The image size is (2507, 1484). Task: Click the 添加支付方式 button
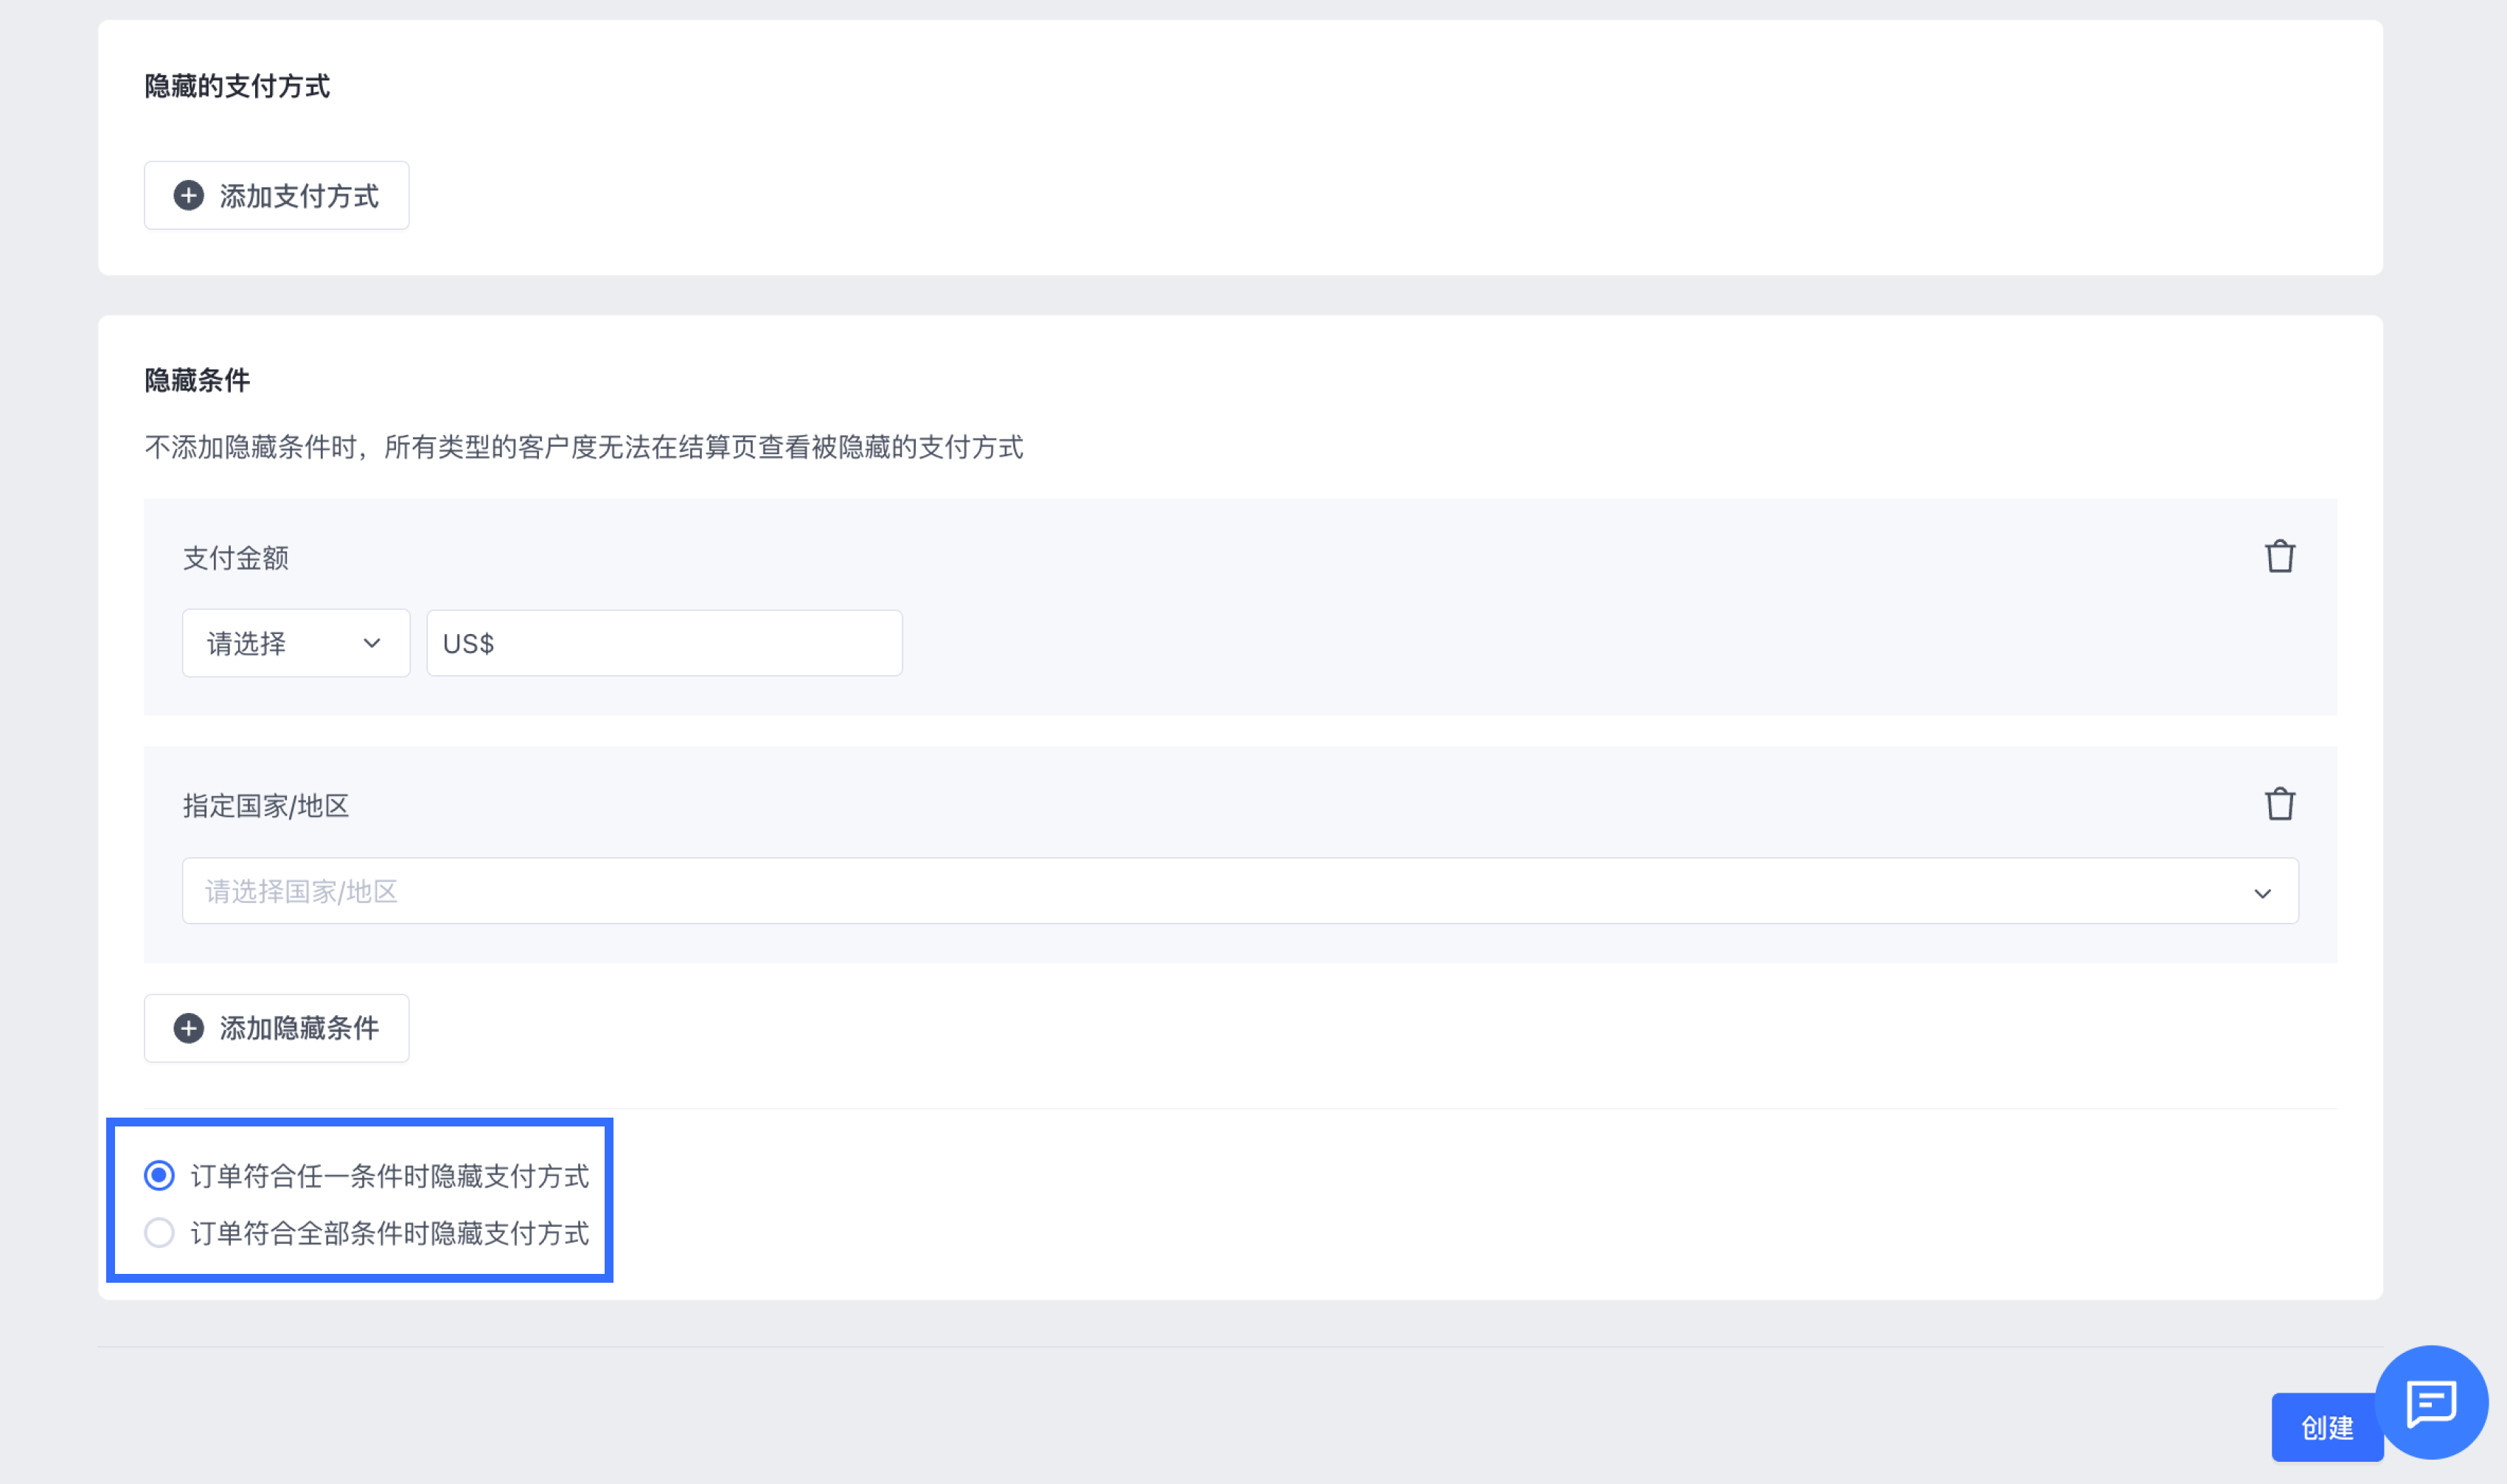click(x=276, y=195)
